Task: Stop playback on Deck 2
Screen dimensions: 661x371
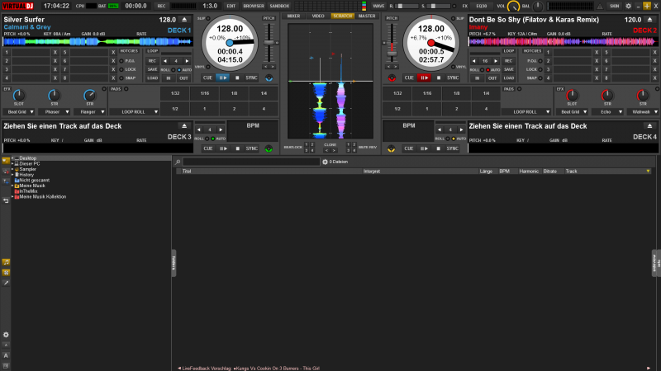Action: [439, 77]
